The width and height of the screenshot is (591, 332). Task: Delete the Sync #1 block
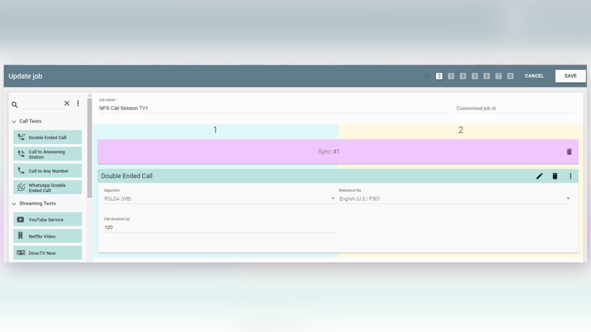pyautogui.click(x=569, y=151)
